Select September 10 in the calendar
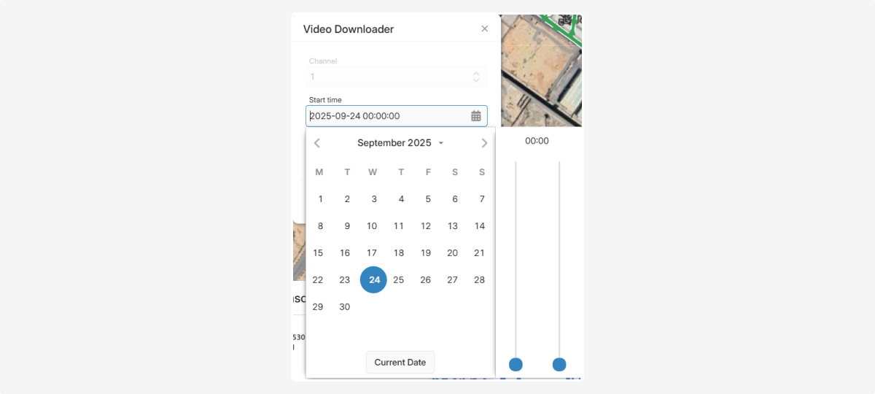 pyautogui.click(x=372, y=226)
